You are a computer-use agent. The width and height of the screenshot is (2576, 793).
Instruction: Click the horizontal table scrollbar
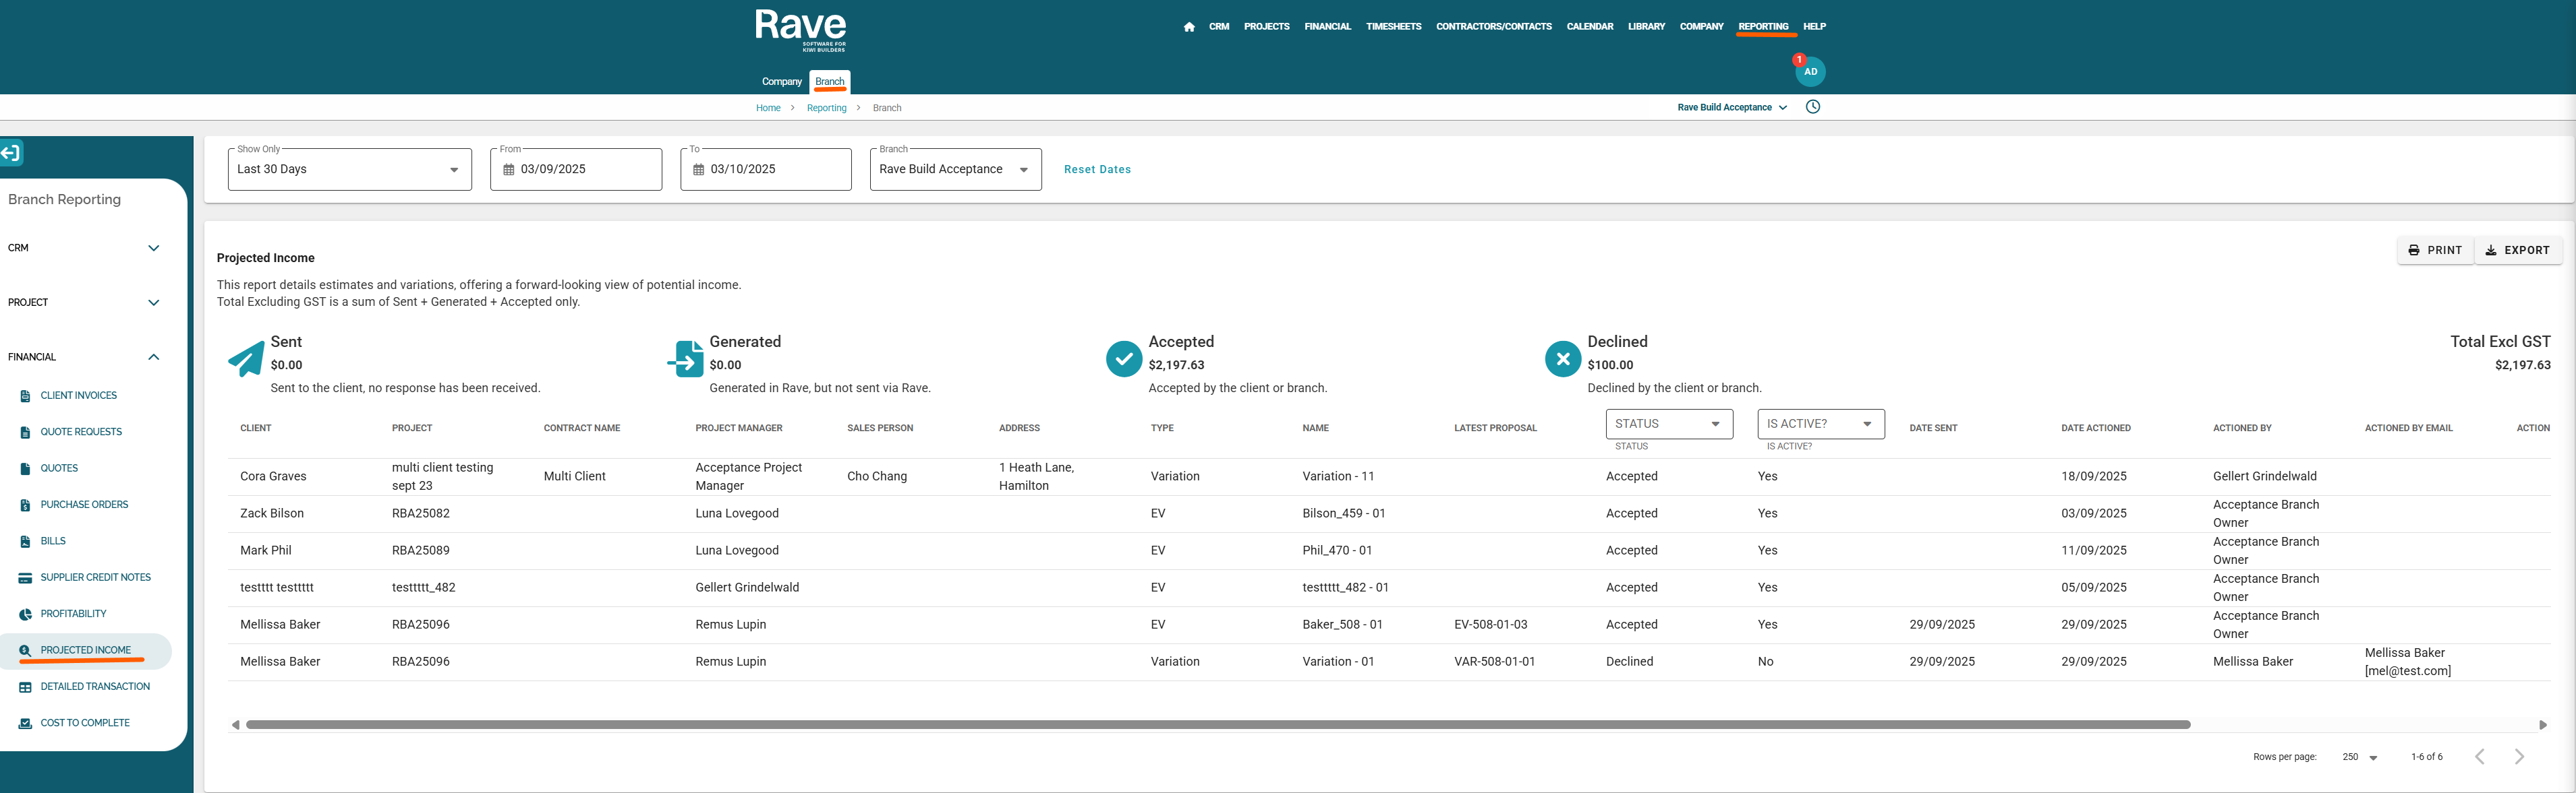coord(1217,725)
